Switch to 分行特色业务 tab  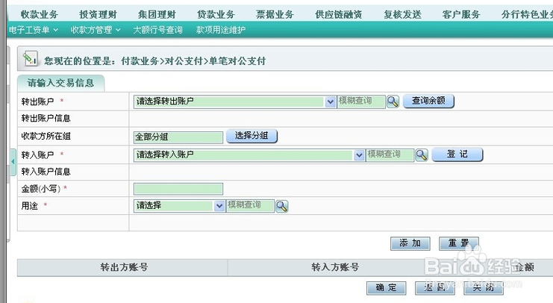point(527,14)
